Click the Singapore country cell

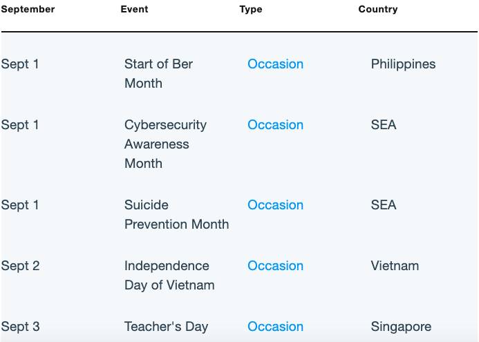(x=401, y=327)
